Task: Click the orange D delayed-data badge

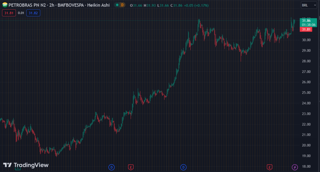Action: 122,5
